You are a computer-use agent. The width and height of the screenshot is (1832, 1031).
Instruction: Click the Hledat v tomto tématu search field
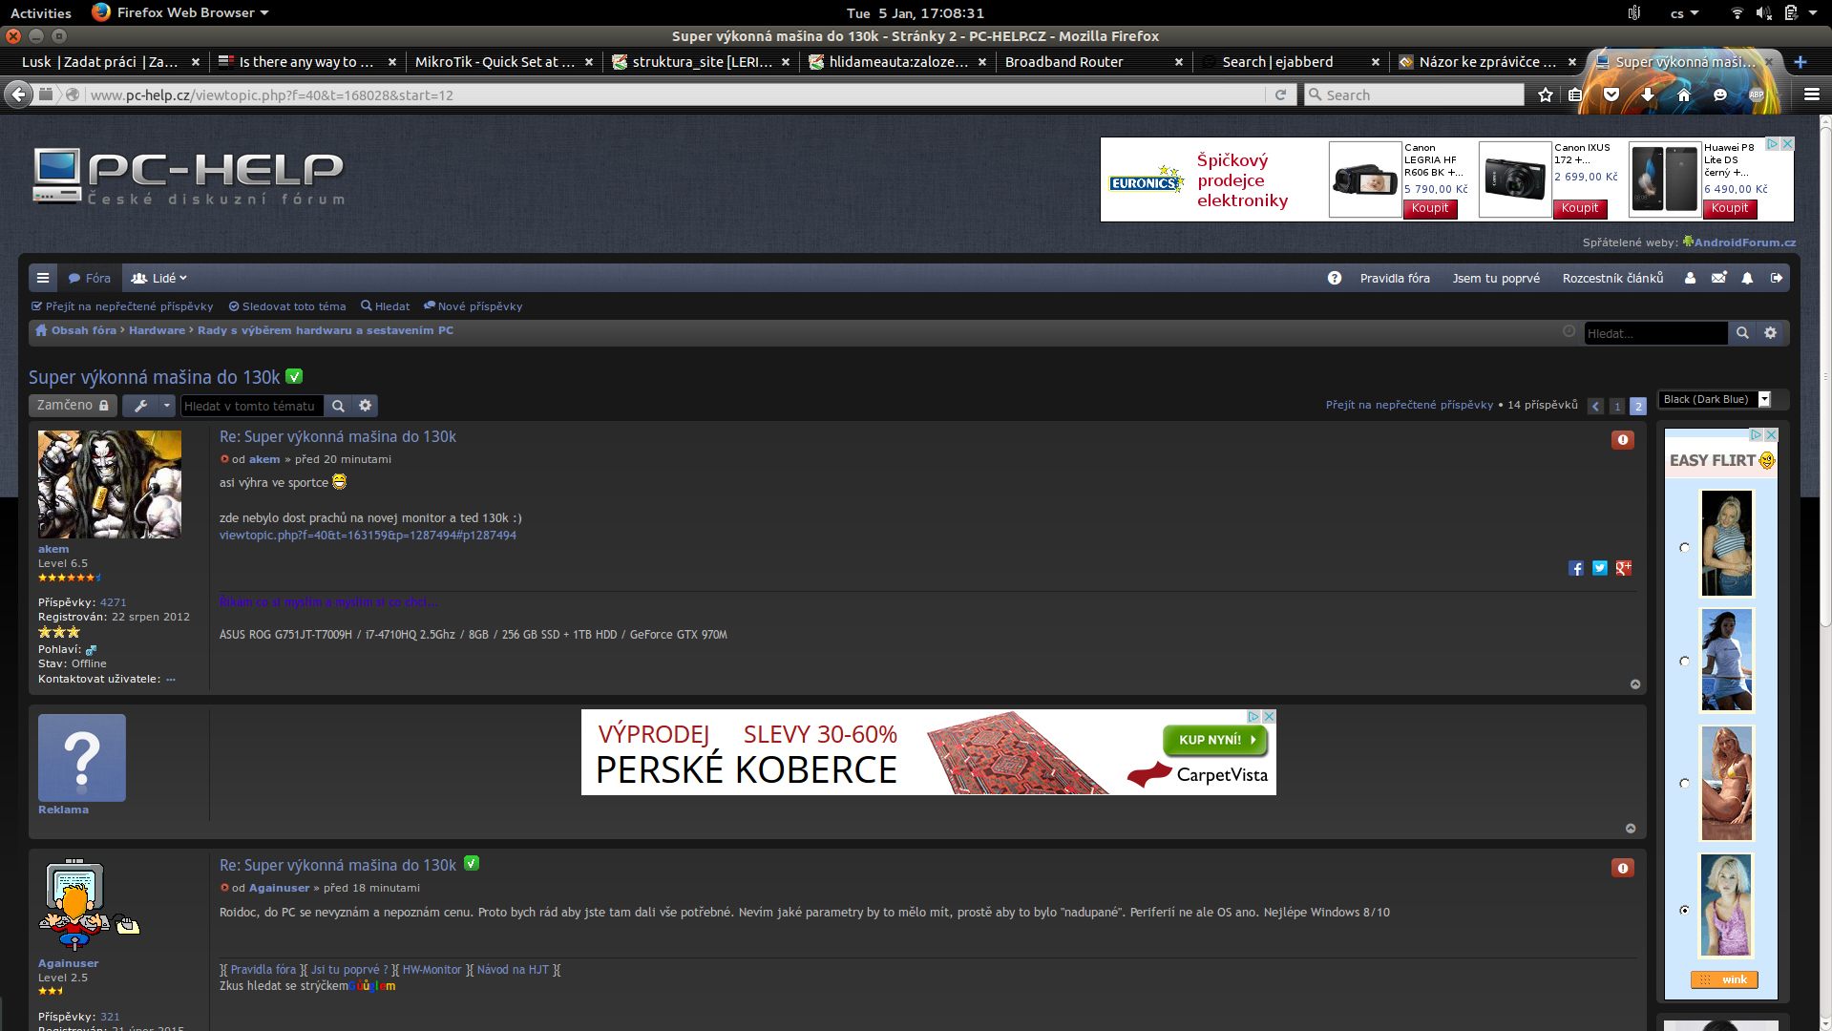pyautogui.click(x=251, y=406)
